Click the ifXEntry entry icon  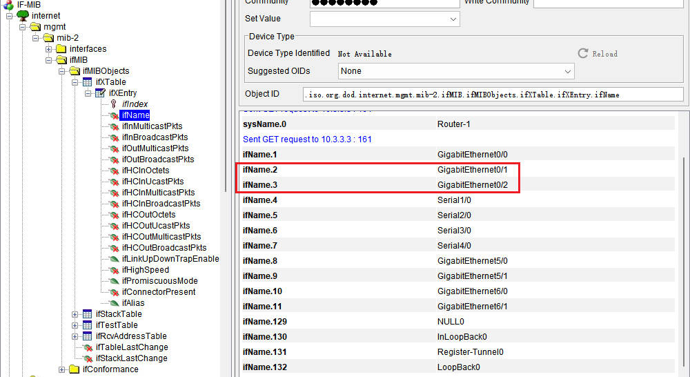click(101, 93)
